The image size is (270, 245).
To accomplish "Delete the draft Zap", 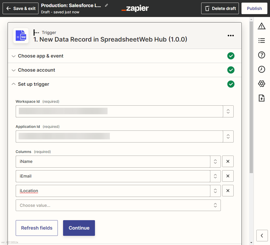I will point(220,8).
